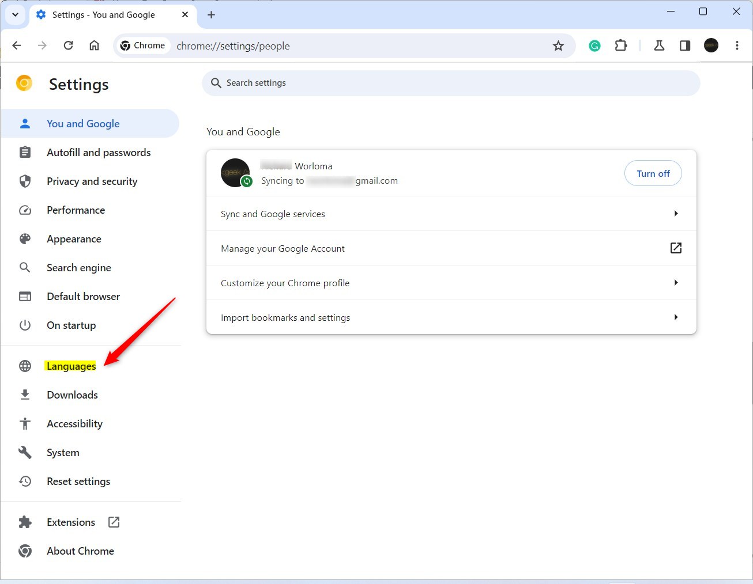The image size is (753, 584).
Task: Click the Autofill and passwords key icon
Action: coord(25,152)
